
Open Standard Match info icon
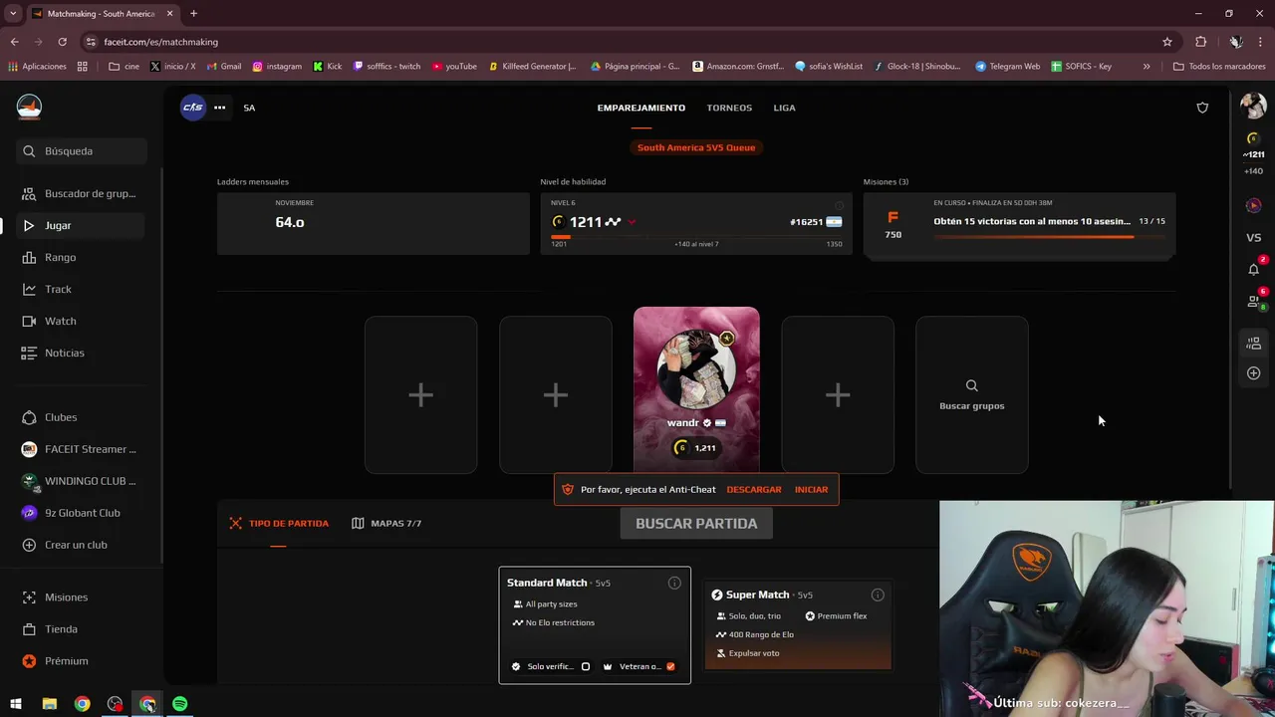point(674,583)
